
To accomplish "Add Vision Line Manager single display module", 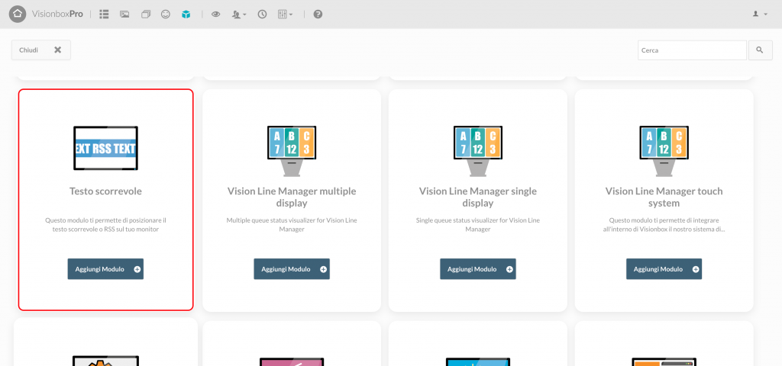I will (x=478, y=269).
